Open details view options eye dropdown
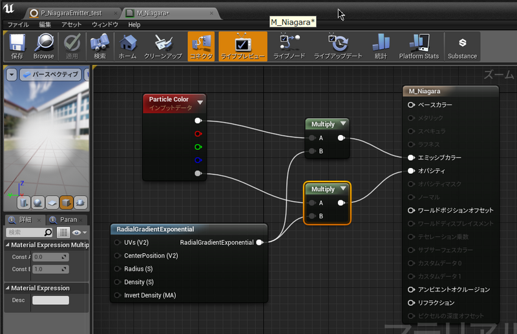The image size is (517, 334). coord(79,233)
